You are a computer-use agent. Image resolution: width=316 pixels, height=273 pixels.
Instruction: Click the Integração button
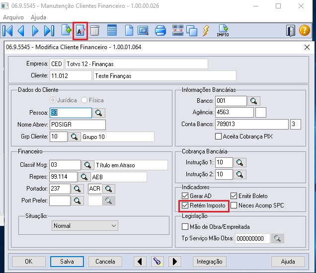[x=210, y=262]
